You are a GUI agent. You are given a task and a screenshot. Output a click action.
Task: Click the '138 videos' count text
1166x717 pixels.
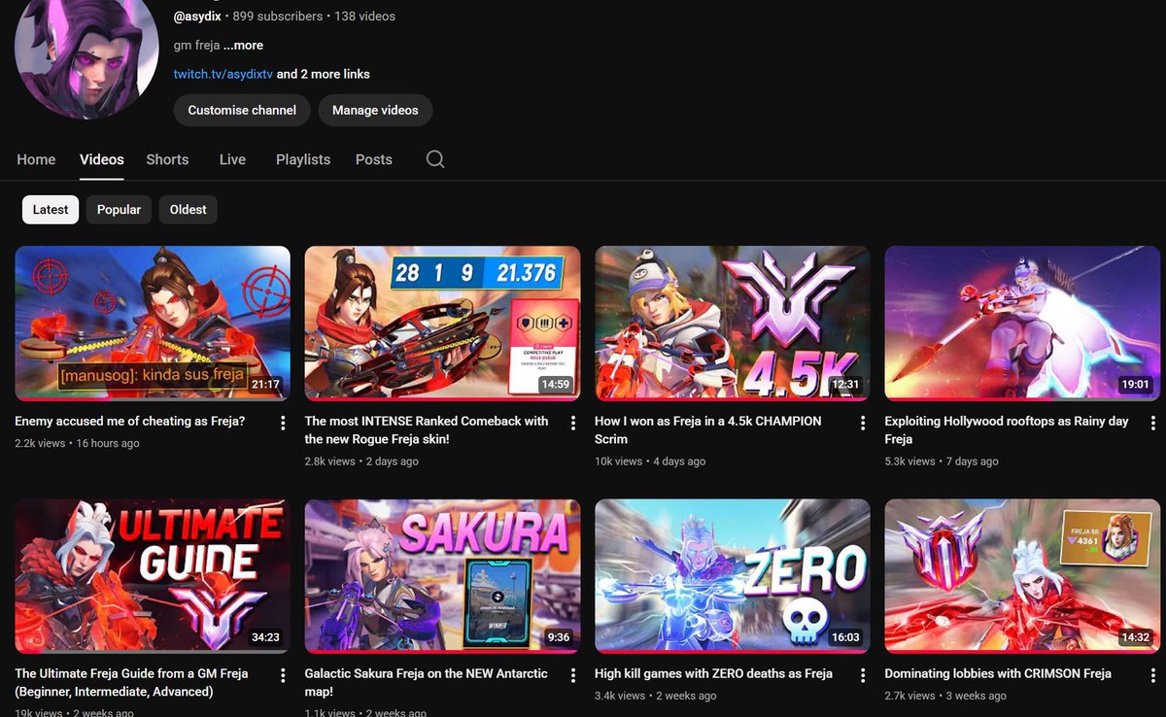pos(365,17)
